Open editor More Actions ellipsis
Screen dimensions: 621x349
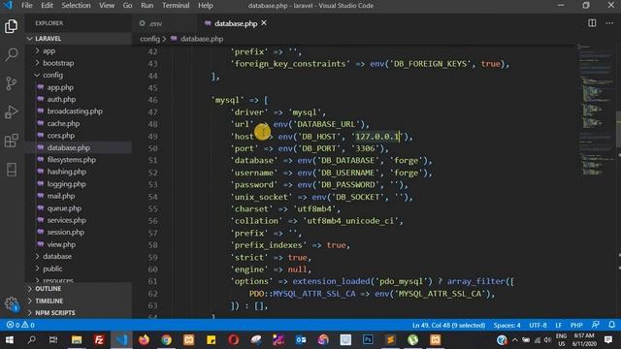[x=609, y=23]
